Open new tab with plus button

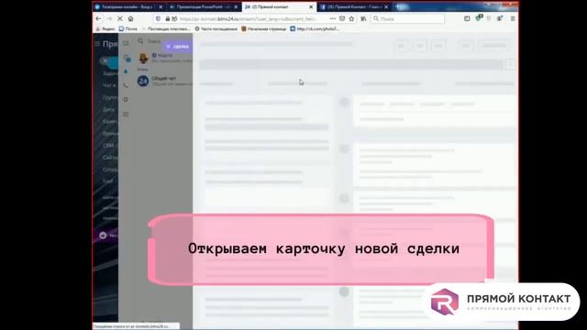pyautogui.click(x=399, y=7)
